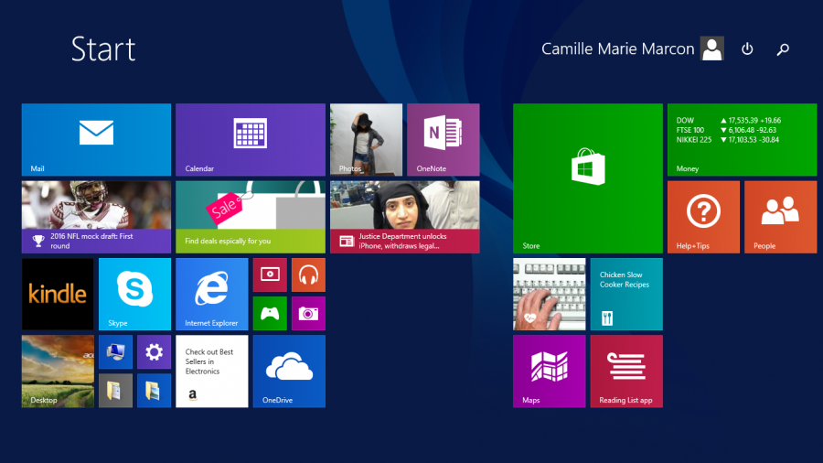The height and width of the screenshot is (463, 823).
Task: Launch the Camera tile
Action: point(308,314)
